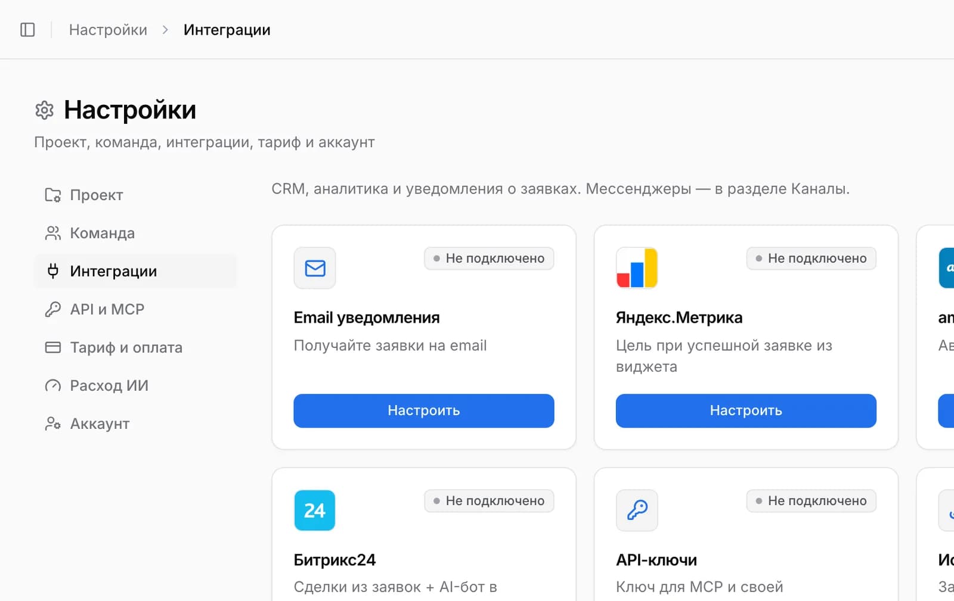This screenshot has height=601, width=954.
Task: Open the Проект settings section
Action: point(135,195)
